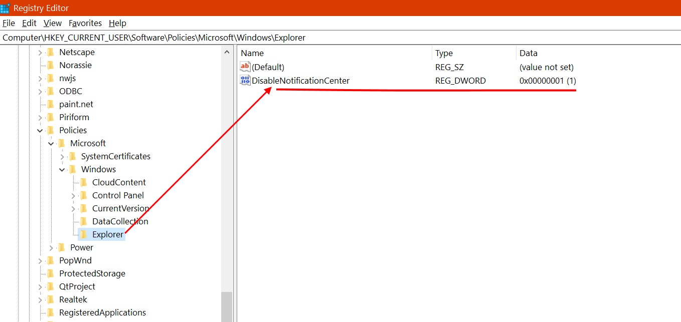
Task: Open the Favorites menu
Action: pos(85,23)
